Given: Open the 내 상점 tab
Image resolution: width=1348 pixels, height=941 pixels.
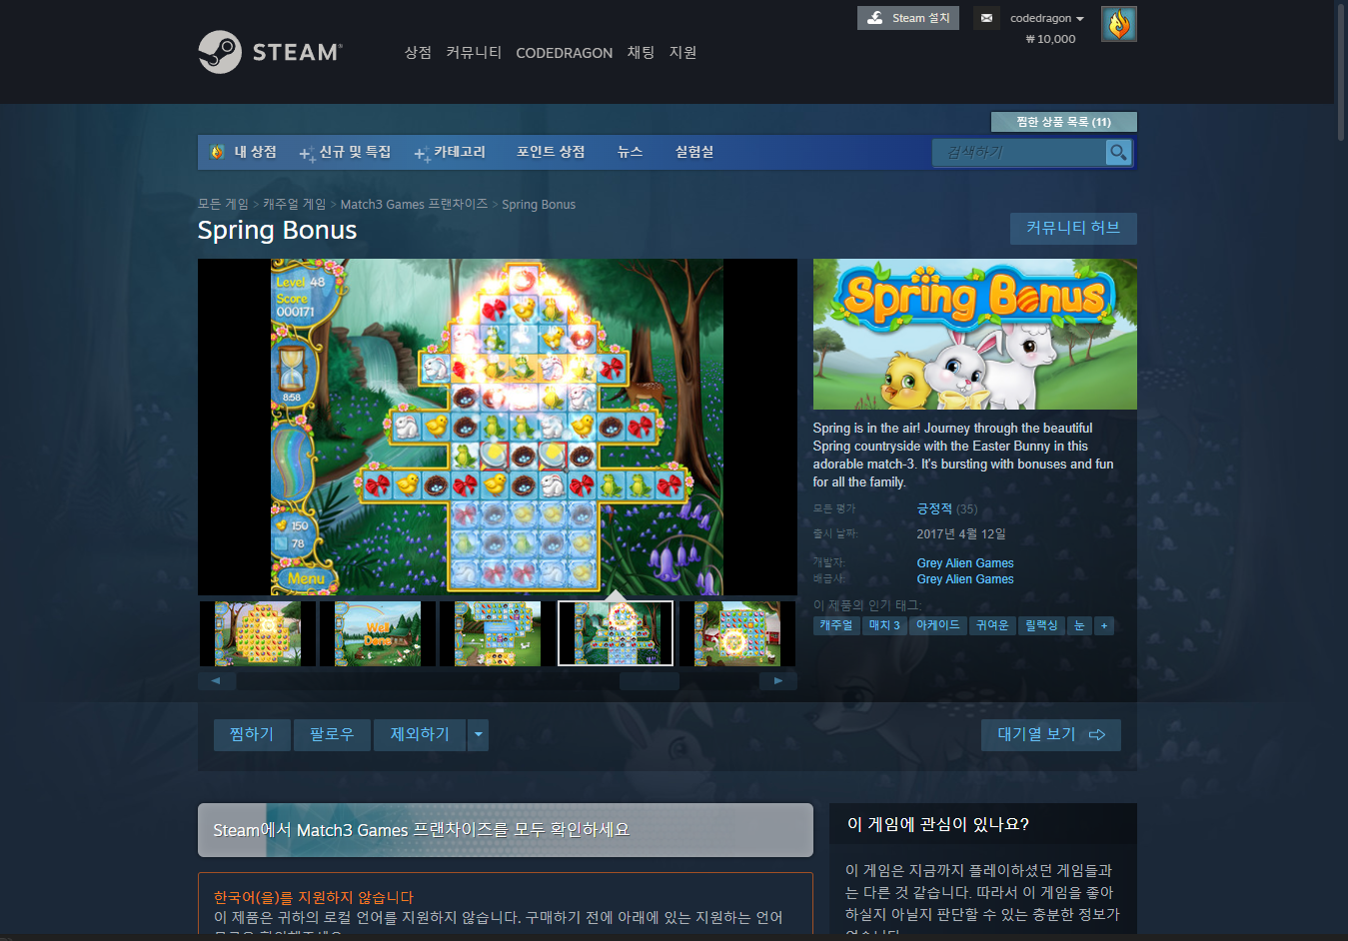Looking at the screenshot, I should coord(244,152).
